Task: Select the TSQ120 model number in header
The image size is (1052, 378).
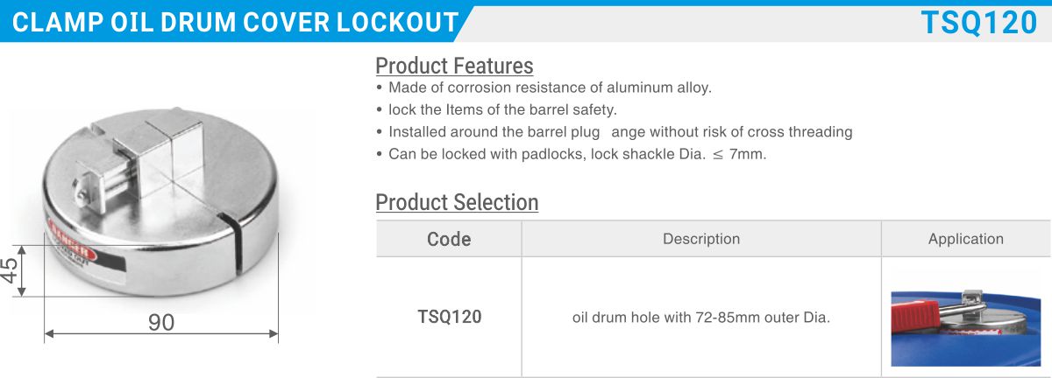Action: 979,23
